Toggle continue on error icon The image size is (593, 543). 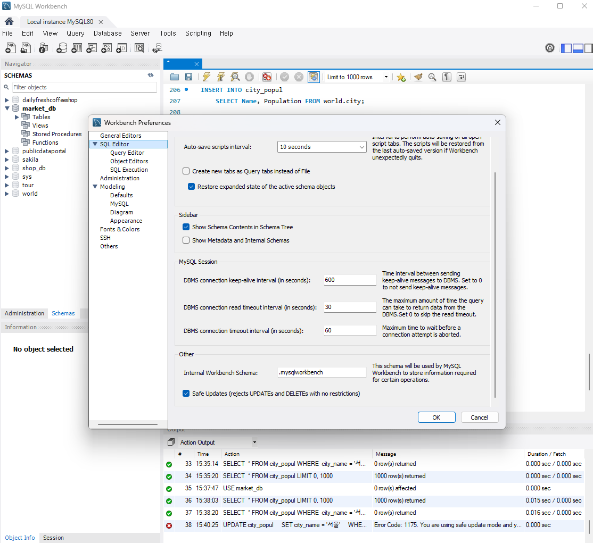(x=267, y=77)
